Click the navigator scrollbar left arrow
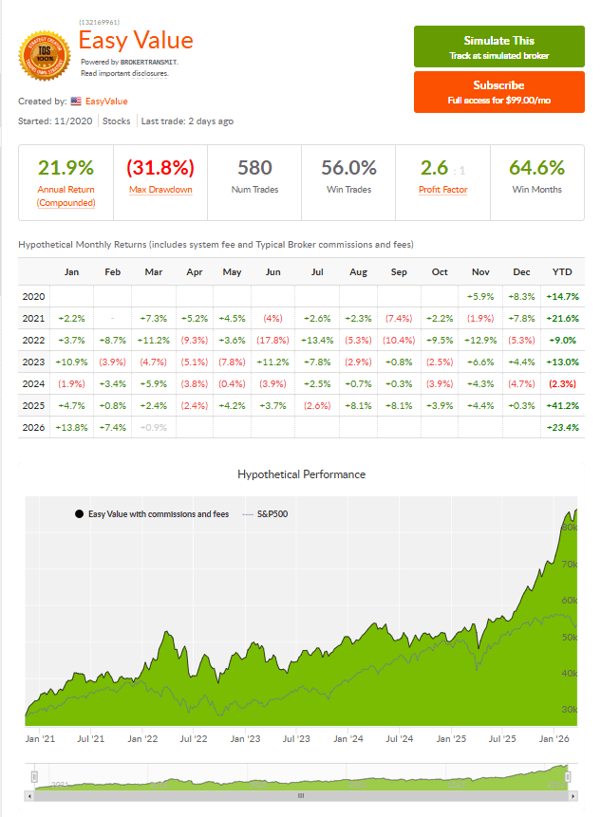 coord(29,795)
